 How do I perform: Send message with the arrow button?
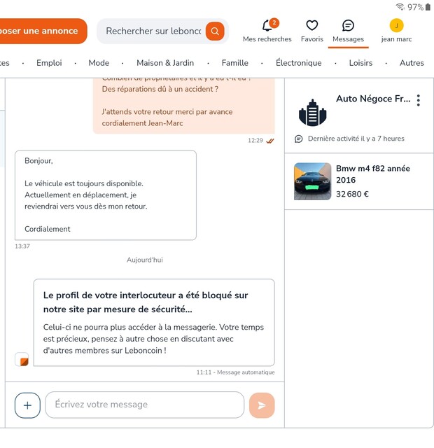(x=262, y=405)
